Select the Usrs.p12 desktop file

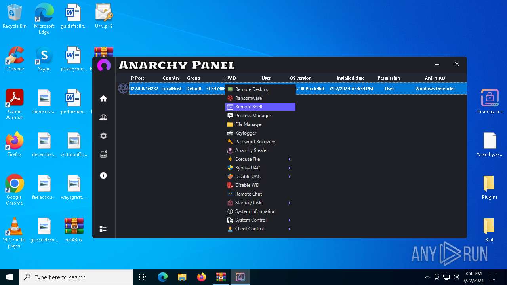(x=104, y=16)
